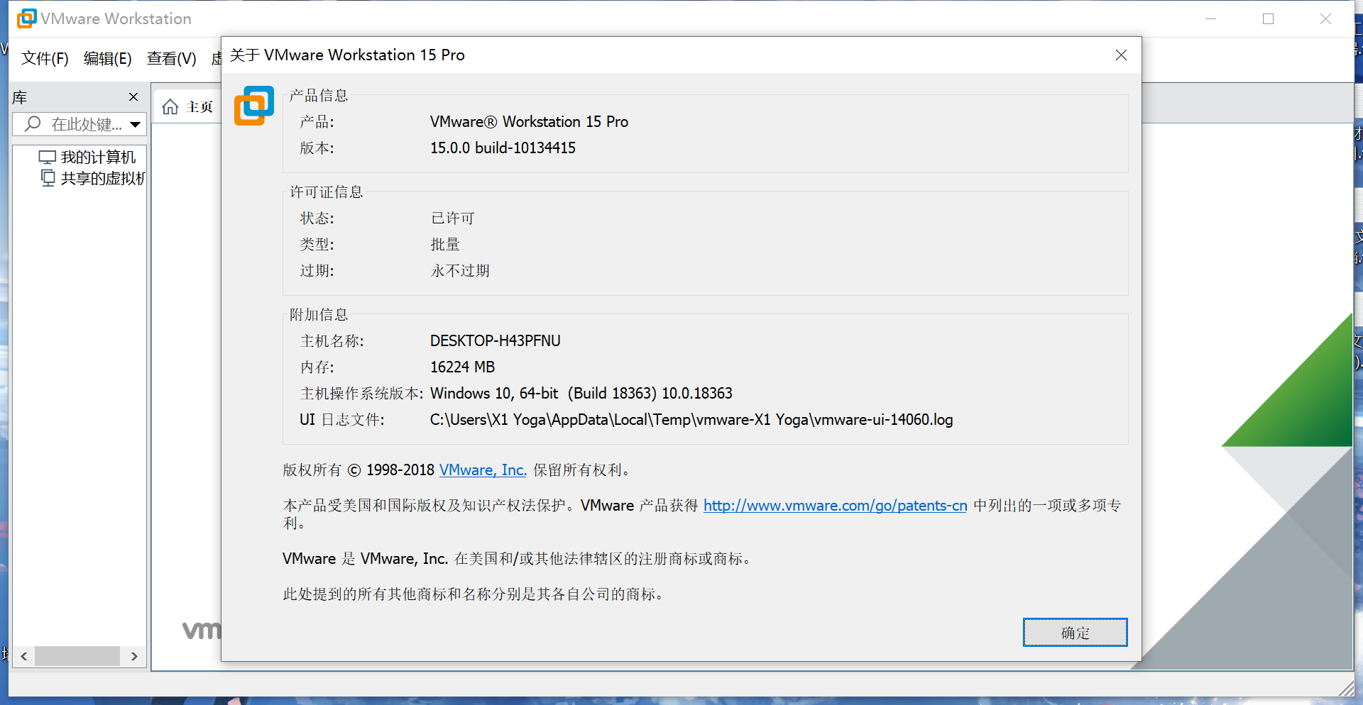Screen dimensions: 1363x705
Task: Click the host OS version Windows 10 text
Action: pyautogui.click(x=581, y=393)
